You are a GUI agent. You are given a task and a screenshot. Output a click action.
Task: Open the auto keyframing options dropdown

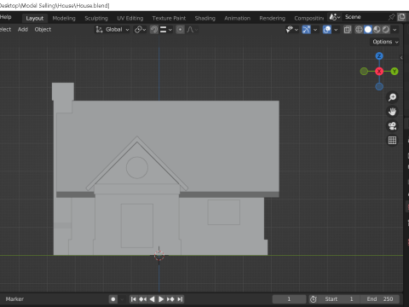(122, 299)
